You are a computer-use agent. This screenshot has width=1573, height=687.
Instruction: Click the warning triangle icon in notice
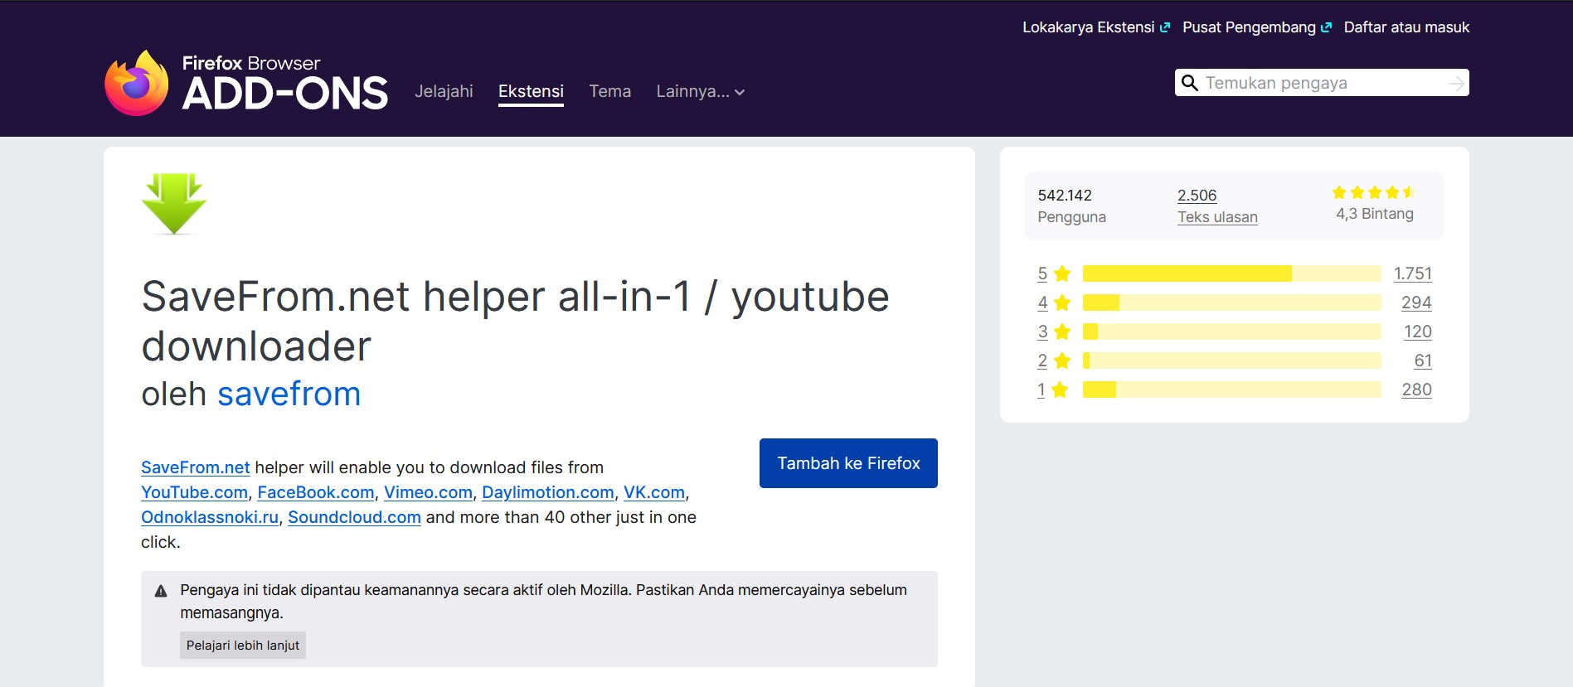[x=161, y=591]
